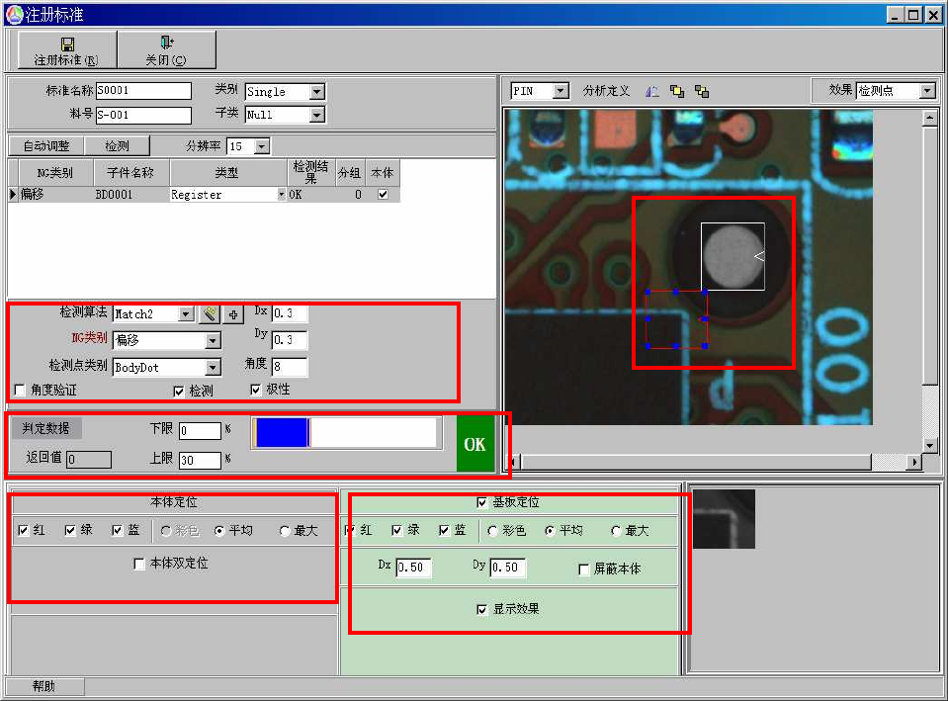Toggle the 检测 checkbox

pyautogui.click(x=179, y=392)
